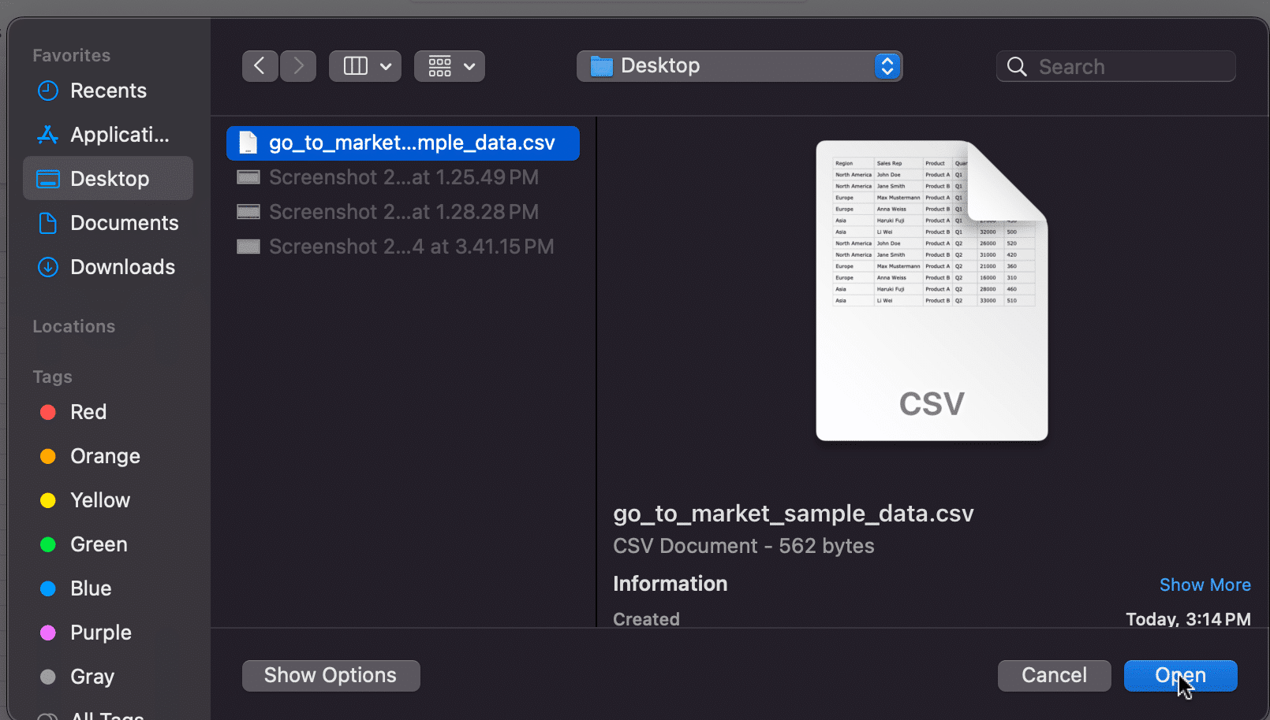Select the Yellow tag
This screenshot has width=1270, height=720.
pos(108,500)
